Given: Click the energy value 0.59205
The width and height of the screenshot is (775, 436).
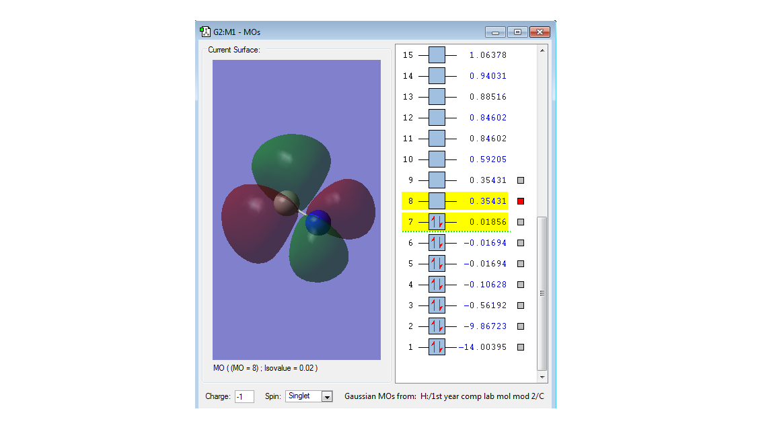Looking at the screenshot, I should pyautogui.click(x=488, y=159).
